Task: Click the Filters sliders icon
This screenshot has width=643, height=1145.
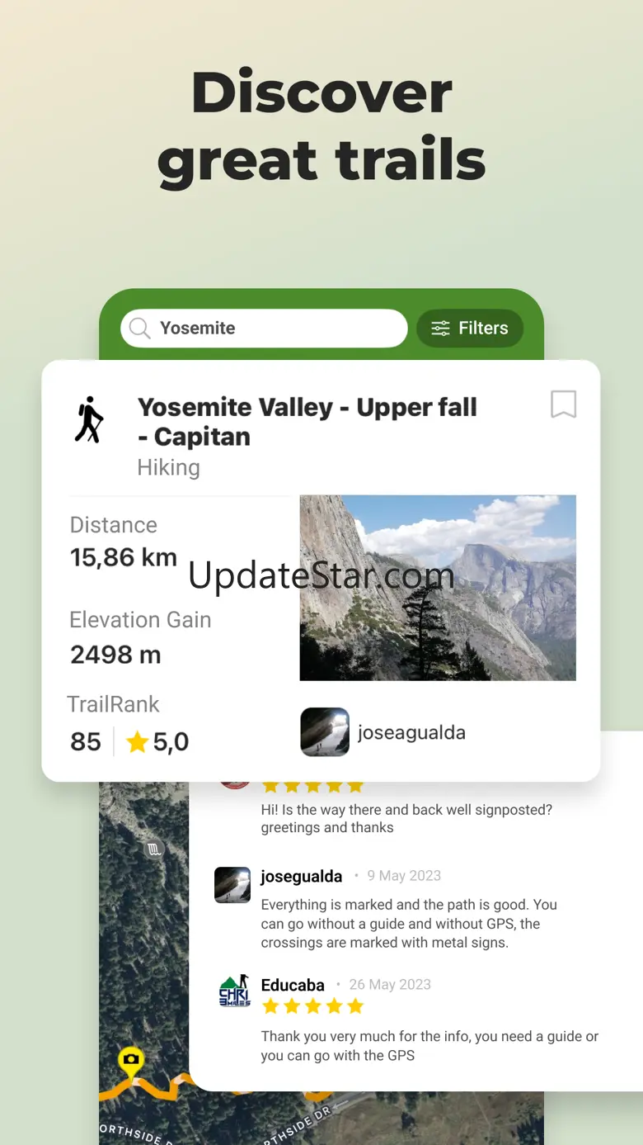Action: point(441,329)
